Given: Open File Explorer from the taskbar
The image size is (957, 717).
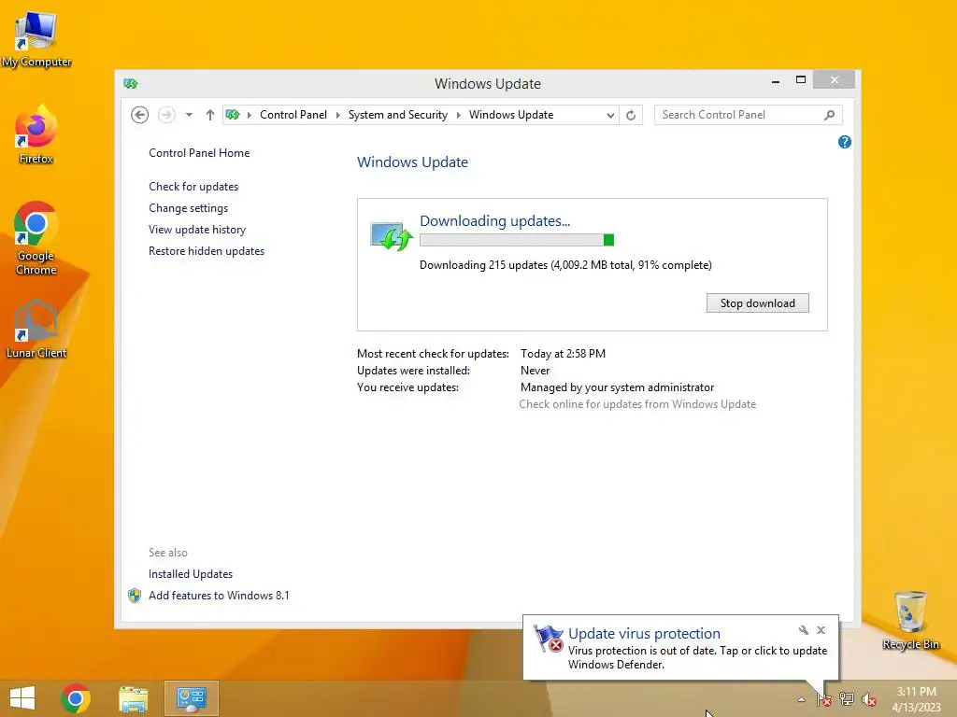Looking at the screenshot, I should click(x=133, y=698).
